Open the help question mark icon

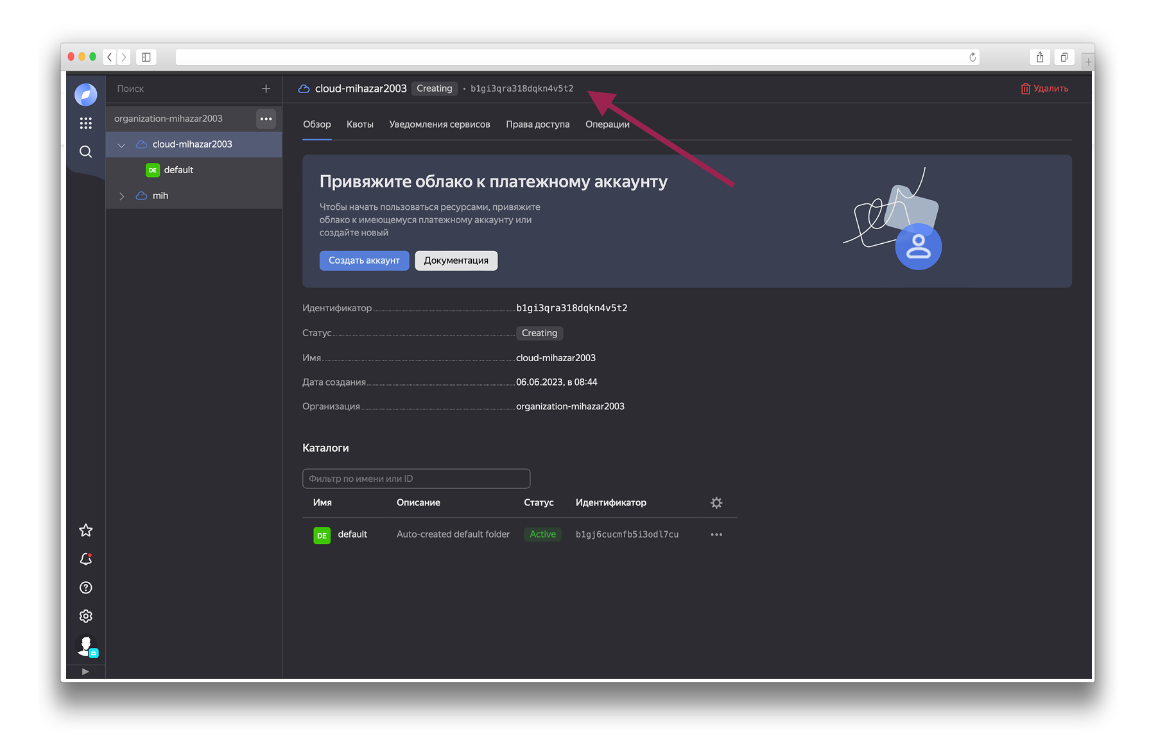click(85, 588)
